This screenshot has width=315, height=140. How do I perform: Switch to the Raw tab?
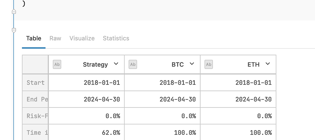pyautogui.click(x=55, y=38)
